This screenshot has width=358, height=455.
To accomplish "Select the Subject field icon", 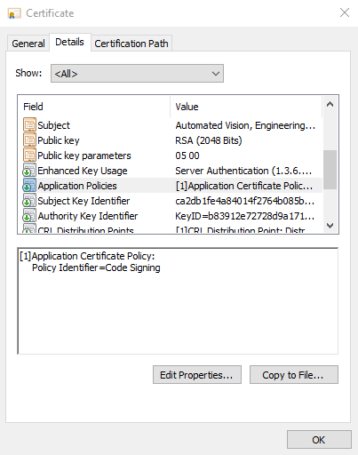I will click(29, 124).
